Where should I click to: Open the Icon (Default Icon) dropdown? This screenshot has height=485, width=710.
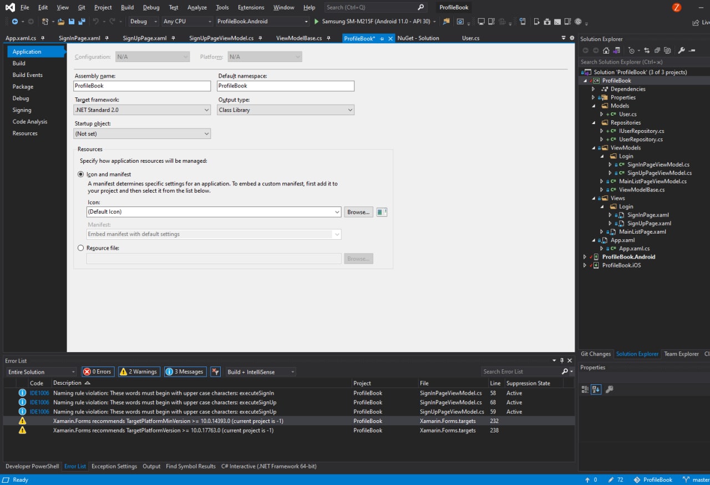214,212
